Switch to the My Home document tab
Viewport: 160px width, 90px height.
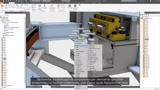click(39, 87)
